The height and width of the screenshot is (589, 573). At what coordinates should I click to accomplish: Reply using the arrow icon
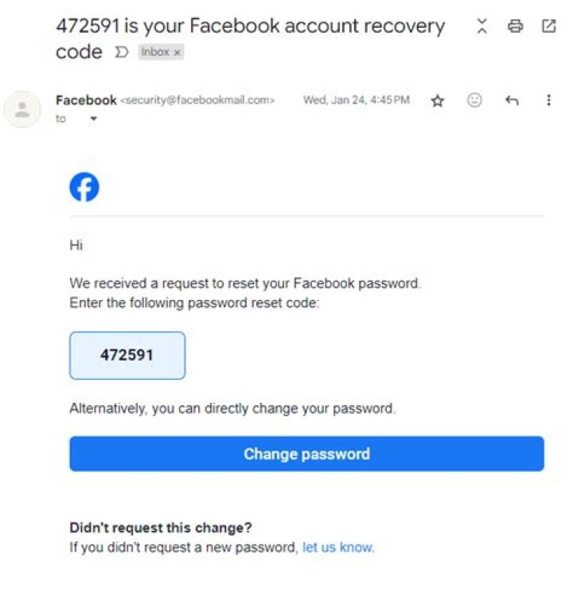(x=512, y=101)
